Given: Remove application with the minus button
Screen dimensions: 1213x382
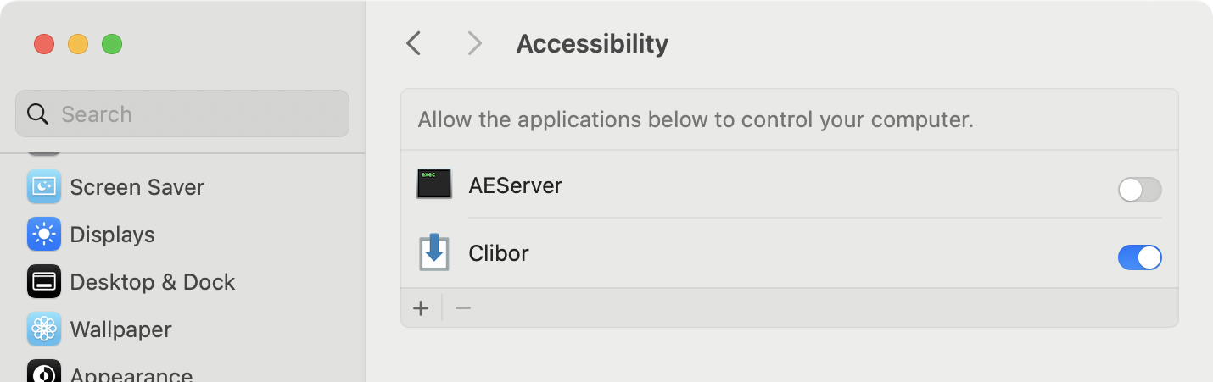Looking at the screenshot, I should tap(462, 307).
